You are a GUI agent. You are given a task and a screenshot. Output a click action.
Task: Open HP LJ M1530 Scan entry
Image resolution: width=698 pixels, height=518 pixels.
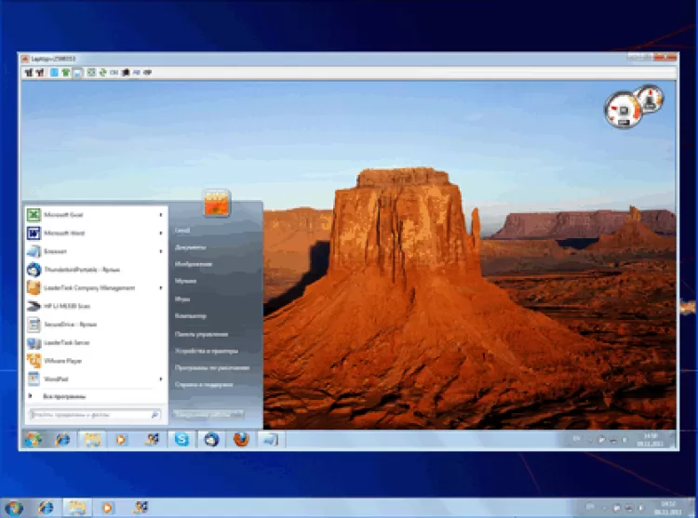click(x=96, y=306)
